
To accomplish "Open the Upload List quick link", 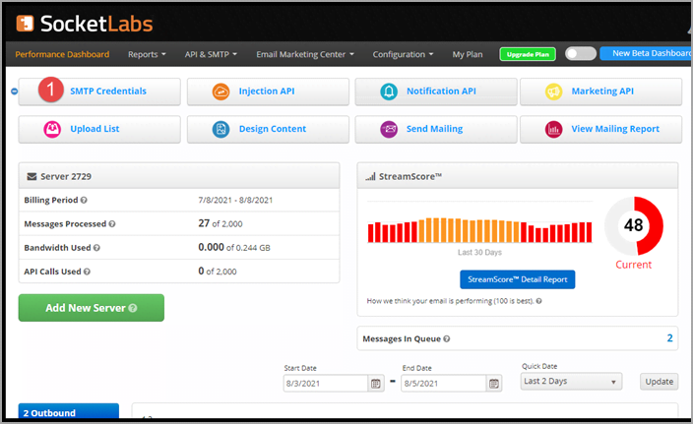I will (99, 129).
